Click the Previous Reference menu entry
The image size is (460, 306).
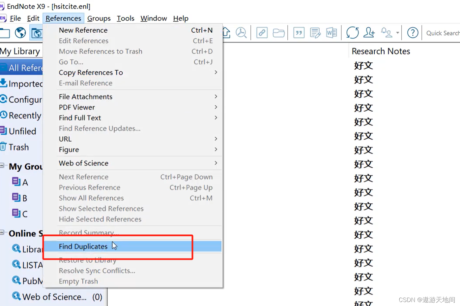[x=133, y=187]
